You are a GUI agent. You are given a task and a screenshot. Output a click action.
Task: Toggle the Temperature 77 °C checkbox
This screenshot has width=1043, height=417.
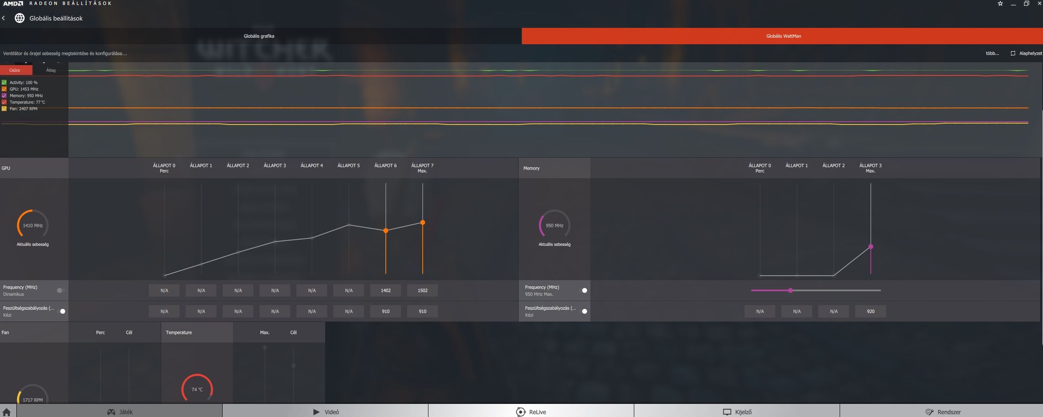click(4, 102)
